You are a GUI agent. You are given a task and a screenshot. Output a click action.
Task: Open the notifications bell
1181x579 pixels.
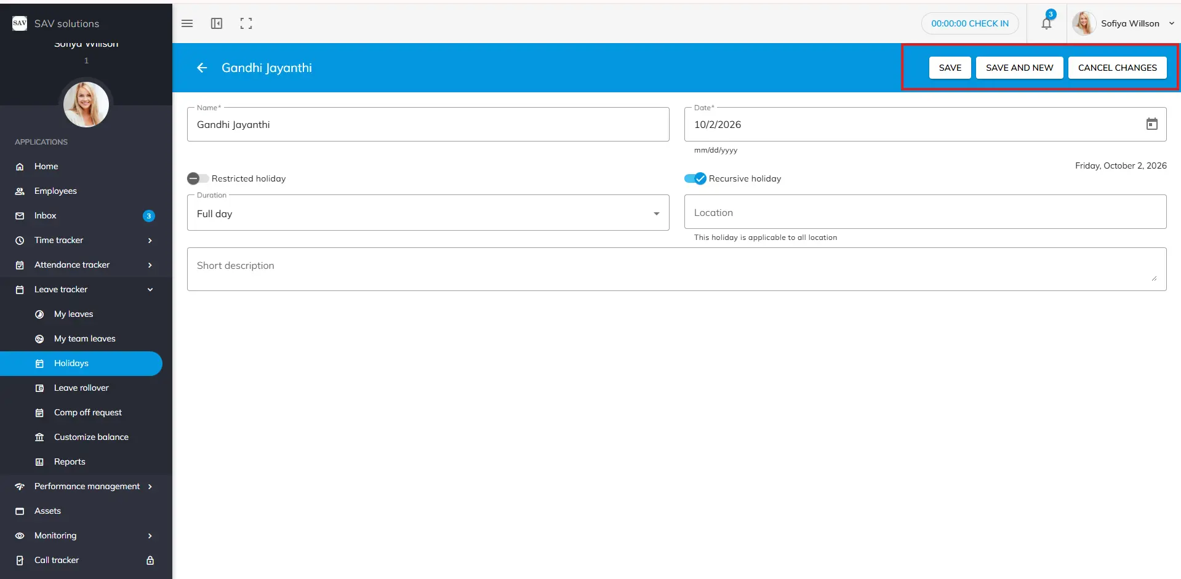point(1046,23)
